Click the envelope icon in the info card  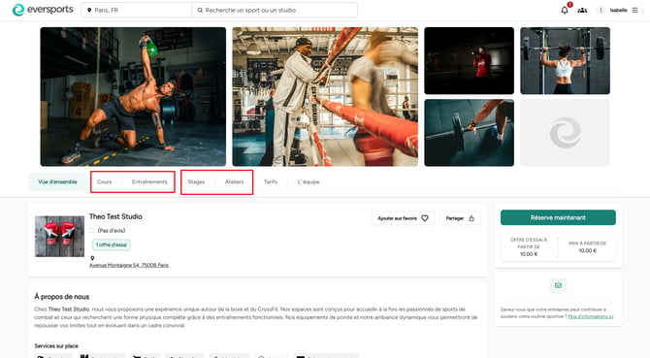558,285
